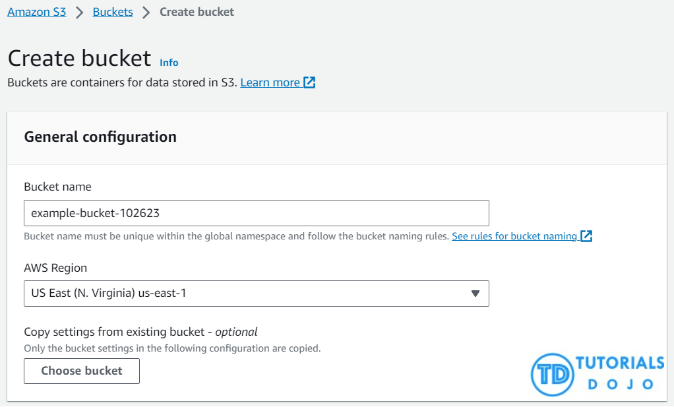Image resolution: width=674 pixels, height=407 pixels.
Task: Click the AWS Region dropdown arrow
Action: (475, 294)
